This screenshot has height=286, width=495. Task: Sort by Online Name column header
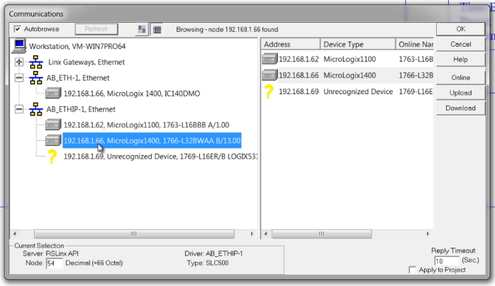[414, 45]
